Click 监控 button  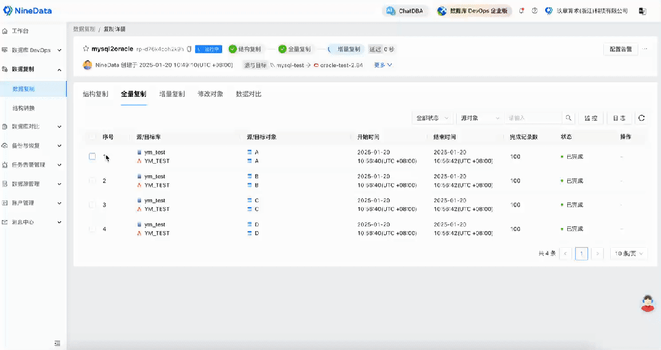click(x=590, y=118)
